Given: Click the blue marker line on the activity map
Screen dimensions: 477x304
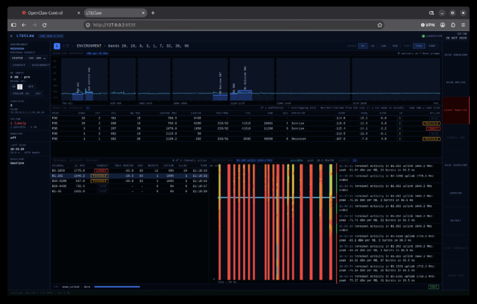Looking at the screenshot, I should click(277, 198).
